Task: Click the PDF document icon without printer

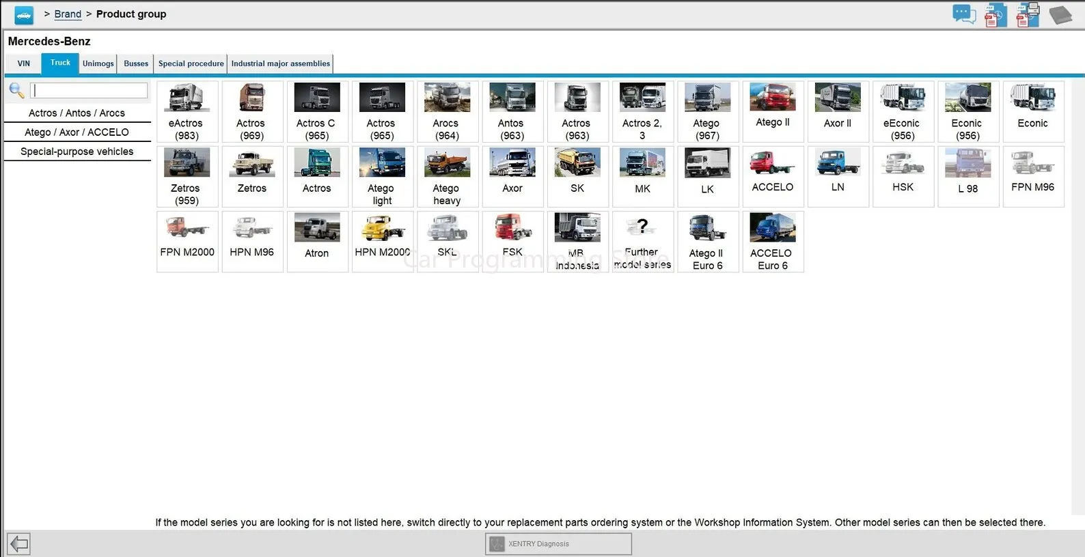Action: pos(995,15)
